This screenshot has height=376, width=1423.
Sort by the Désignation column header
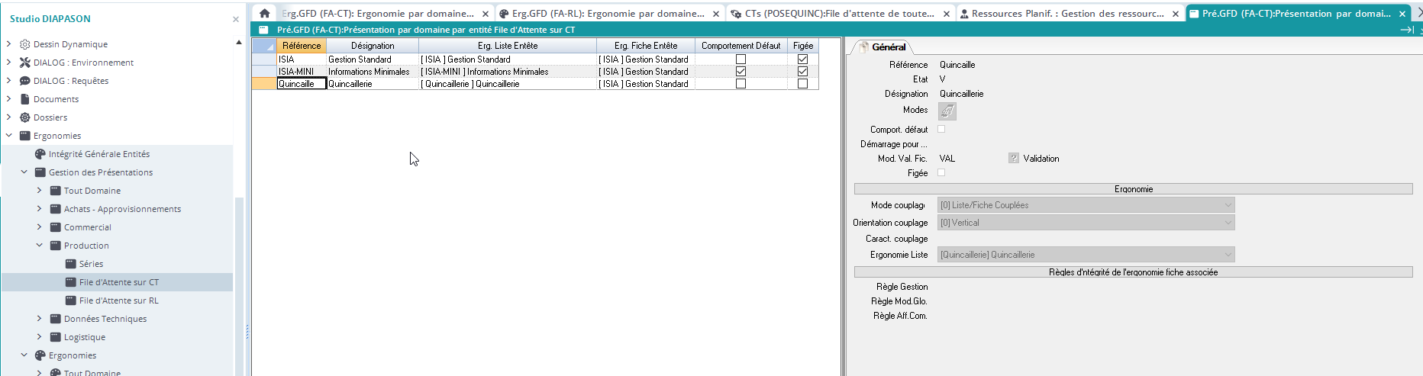[373, 46]
